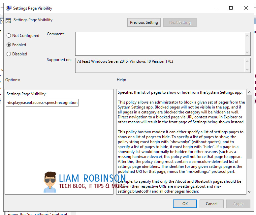Minimize the policy dialog window

[x=216, y=8]
